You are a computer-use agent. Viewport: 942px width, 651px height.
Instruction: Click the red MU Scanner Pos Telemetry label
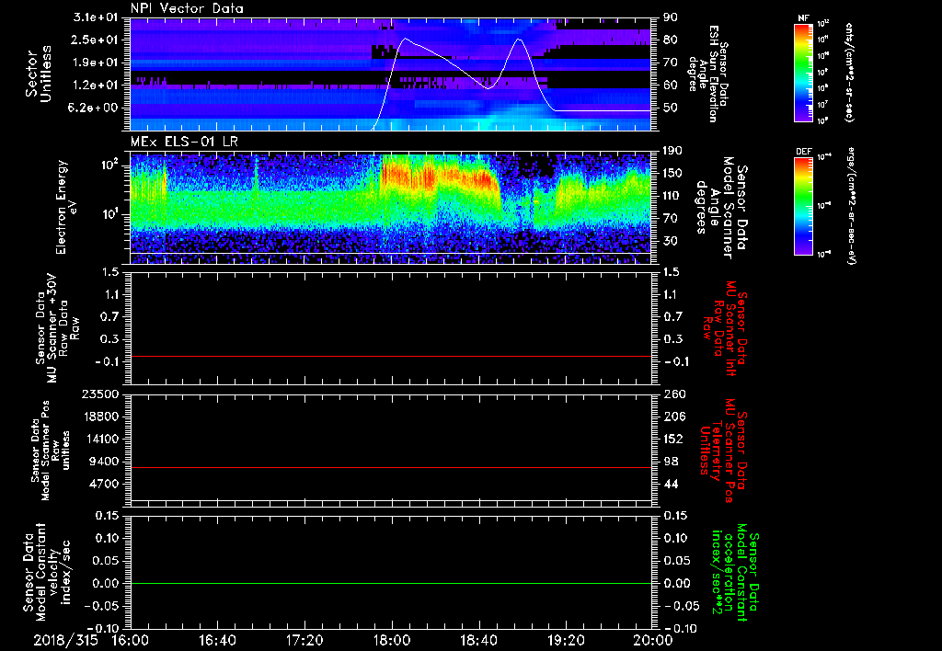coord(723,451)
